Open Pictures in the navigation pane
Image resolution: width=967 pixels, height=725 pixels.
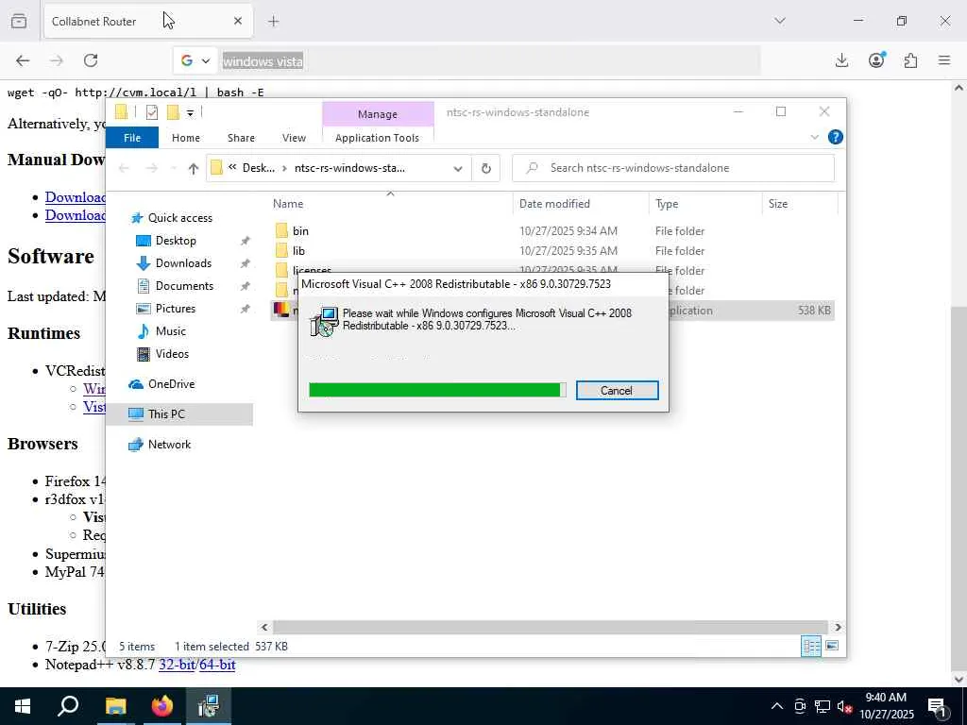tap(175, 309)
